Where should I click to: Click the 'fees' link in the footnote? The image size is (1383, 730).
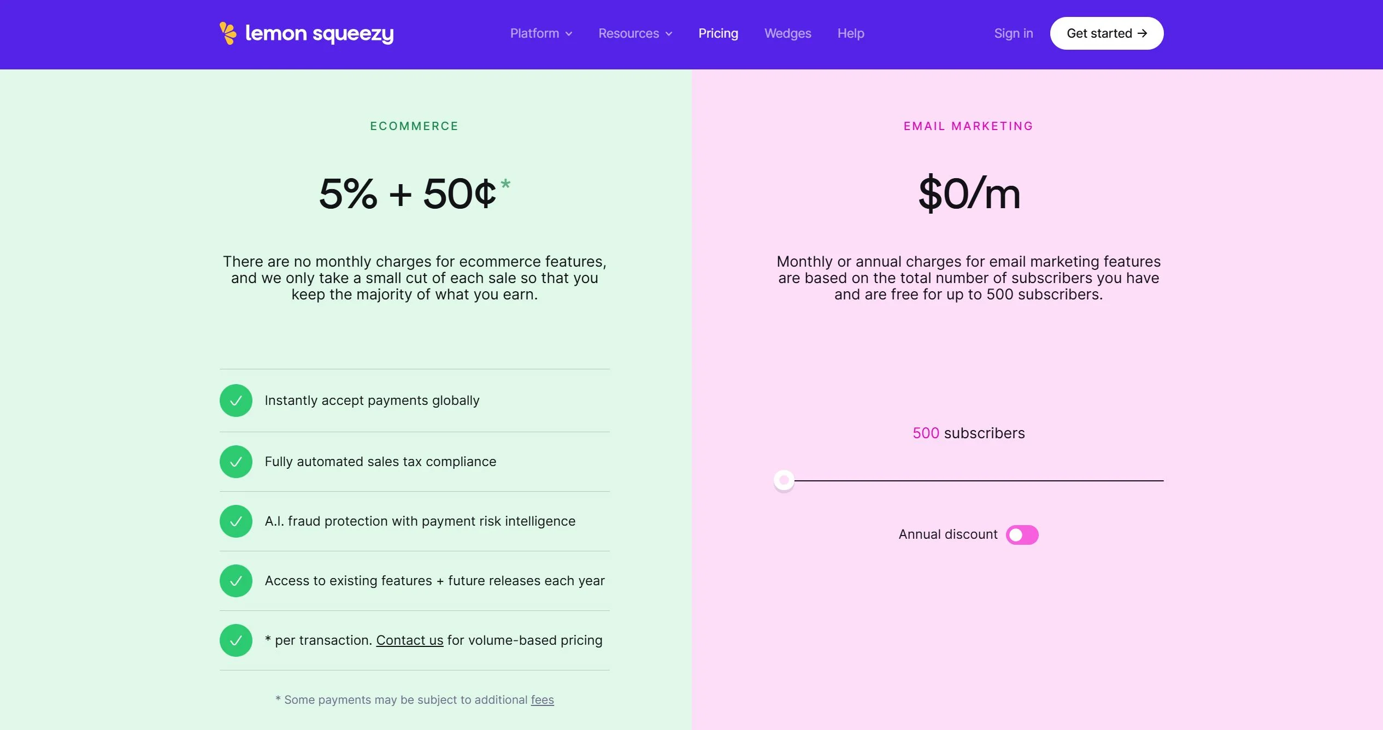coord(543,699)
